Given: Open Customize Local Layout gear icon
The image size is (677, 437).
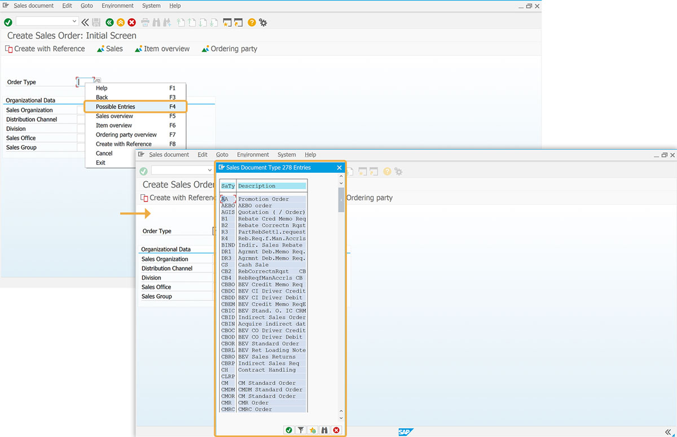Looking at the screenshot, I should click(x=263, y=22).
